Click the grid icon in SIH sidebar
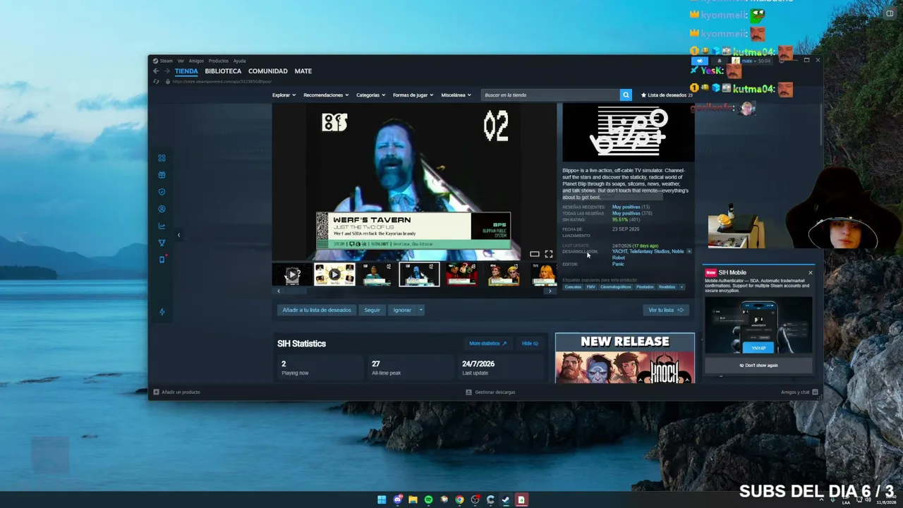The width and height of the screenshot is (903, 508). [x=162, y=158]
